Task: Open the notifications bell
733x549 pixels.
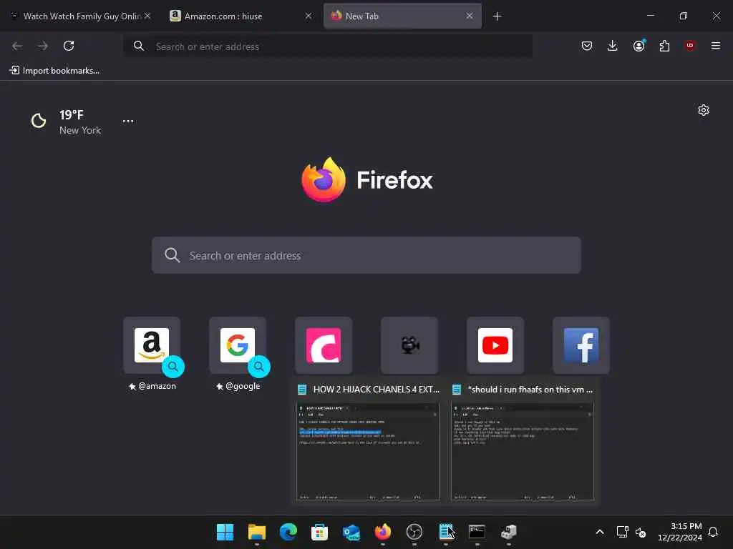Action: (714, 532)
